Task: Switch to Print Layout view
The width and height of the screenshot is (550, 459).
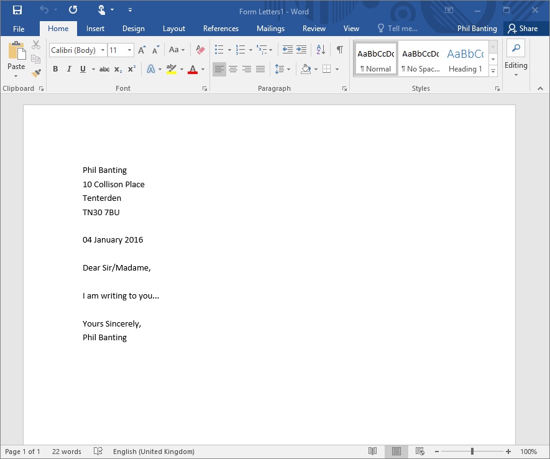Action: coord(396,452)
